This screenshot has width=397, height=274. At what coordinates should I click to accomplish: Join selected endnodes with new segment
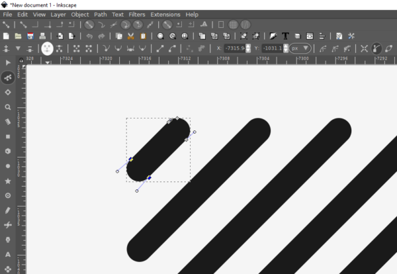[77, 48]
